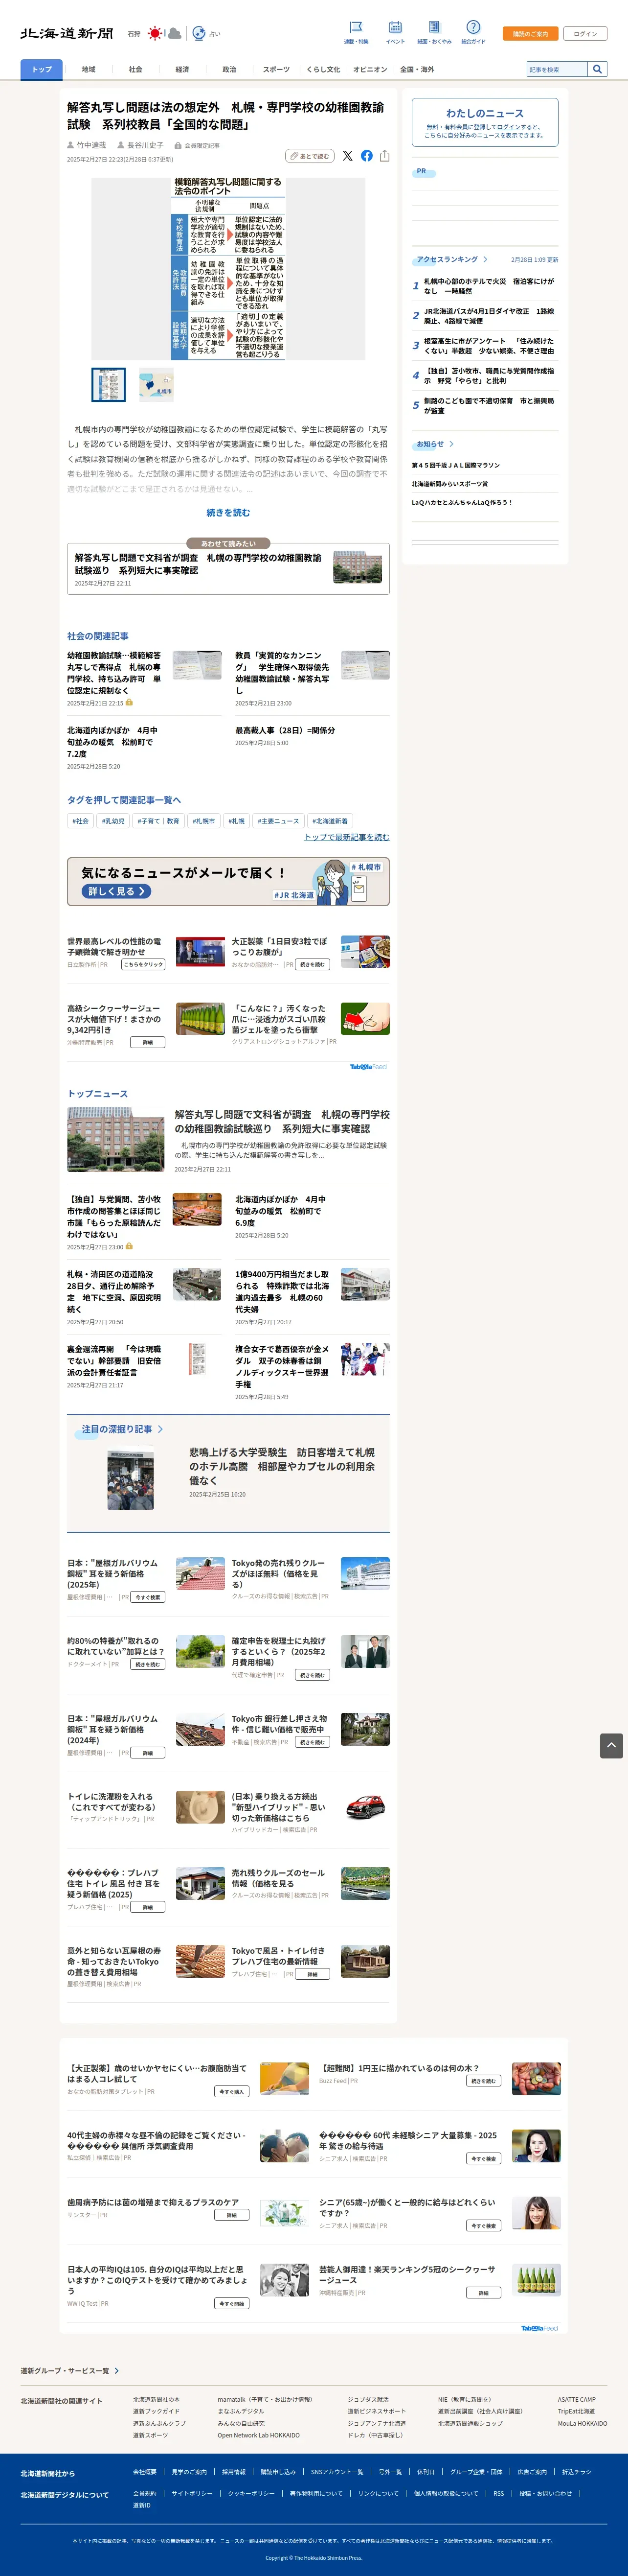Open the 紙面・おくやみ newspaper icon
The image size is (628, 2576).
pyautogui.click(x=434, y=27)
